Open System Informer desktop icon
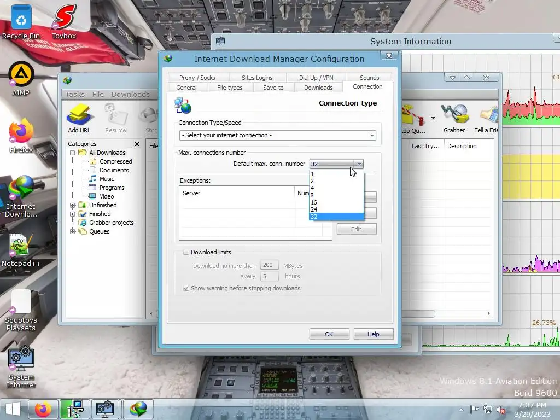 pos(21,367)
